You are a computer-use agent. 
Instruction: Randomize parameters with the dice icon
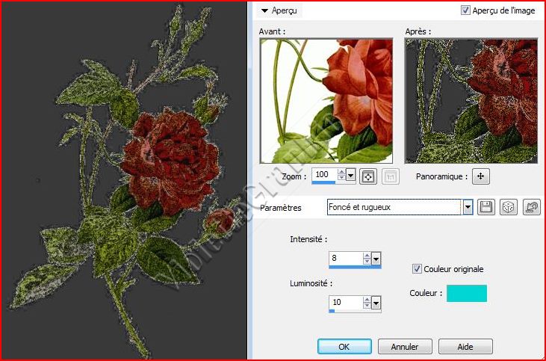(508, 207)
